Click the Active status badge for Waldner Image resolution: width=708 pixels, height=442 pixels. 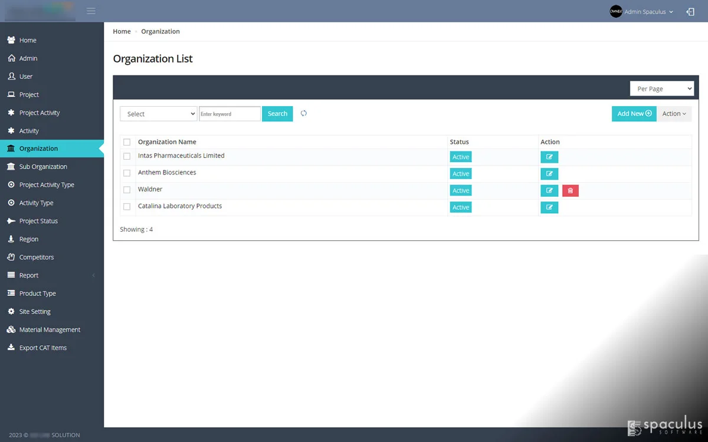click(x=461, y=190)
